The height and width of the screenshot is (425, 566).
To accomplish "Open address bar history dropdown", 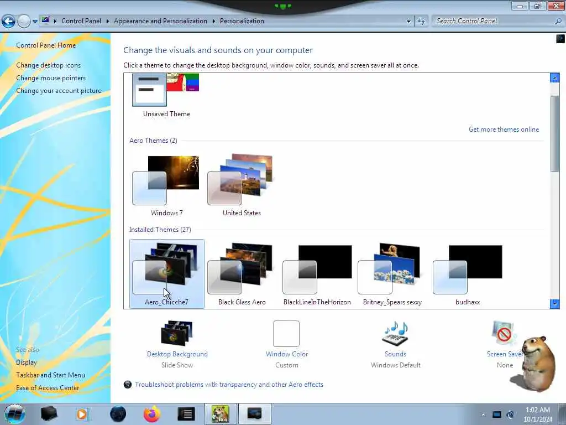I will coord(408,22).
